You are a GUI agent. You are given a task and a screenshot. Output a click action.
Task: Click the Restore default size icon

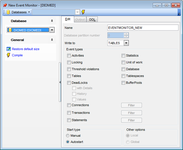[x=8, y=49]
